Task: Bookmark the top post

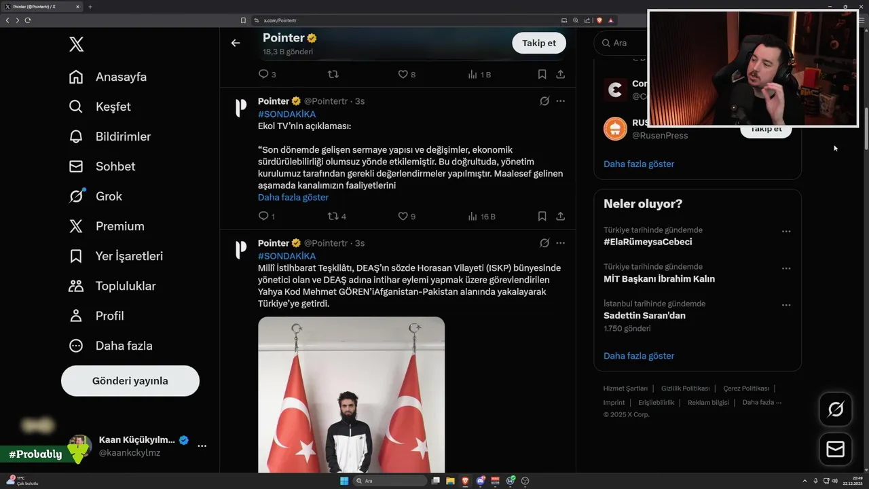Action: [x=542, y=75]
